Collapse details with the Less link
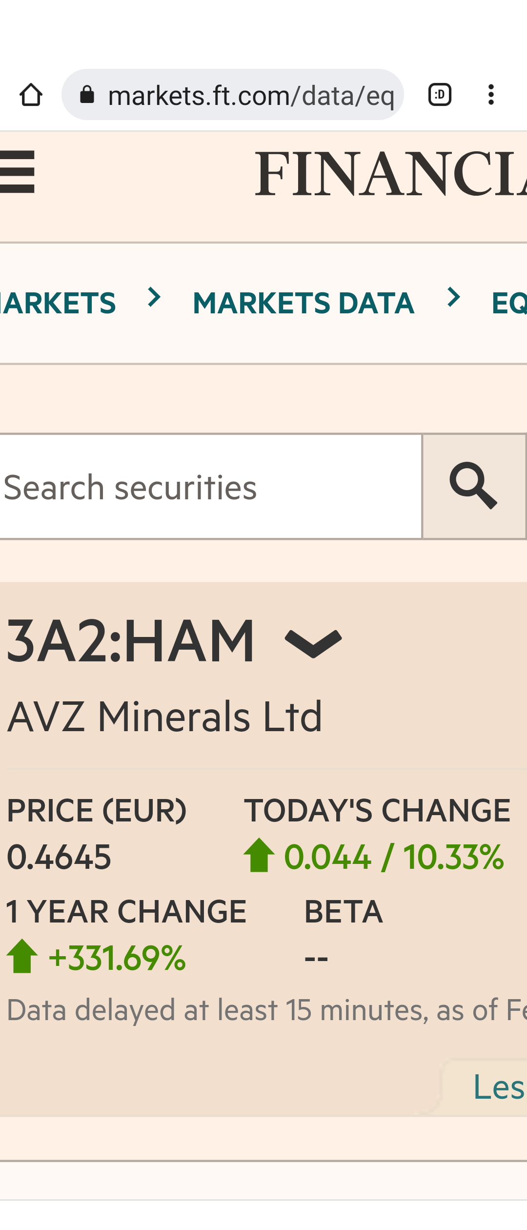527x1230 pixels. pyautogui.click(x=499, y=1086)
